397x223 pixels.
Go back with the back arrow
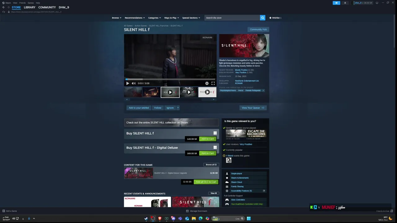pos(3,7)
